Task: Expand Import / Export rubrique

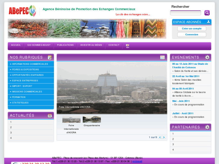Action: pyautogui.click(x=31, y=86)
